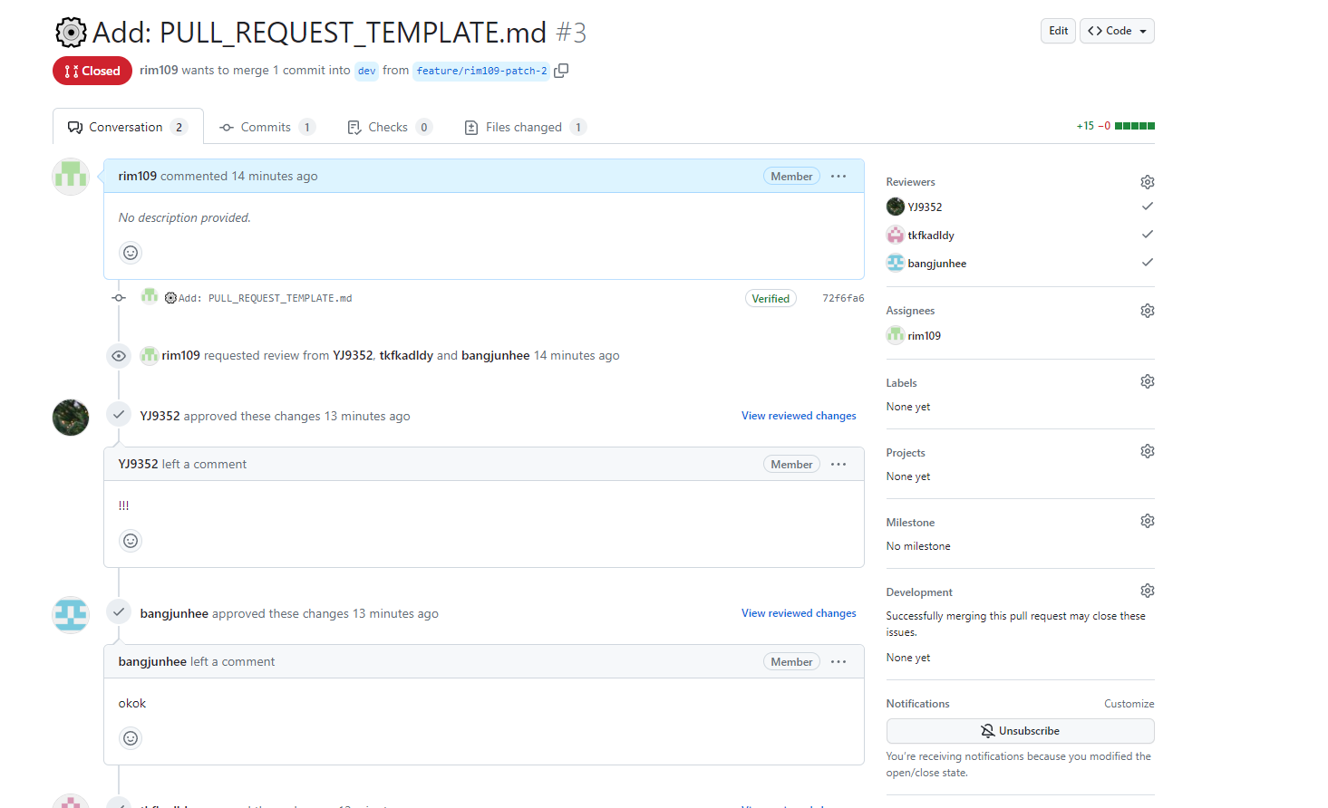Click Member badge on rim109's comment
Screen dimensions: 1328x808
click(791, 176)
